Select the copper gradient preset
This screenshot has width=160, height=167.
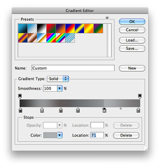tap(32, 38)
